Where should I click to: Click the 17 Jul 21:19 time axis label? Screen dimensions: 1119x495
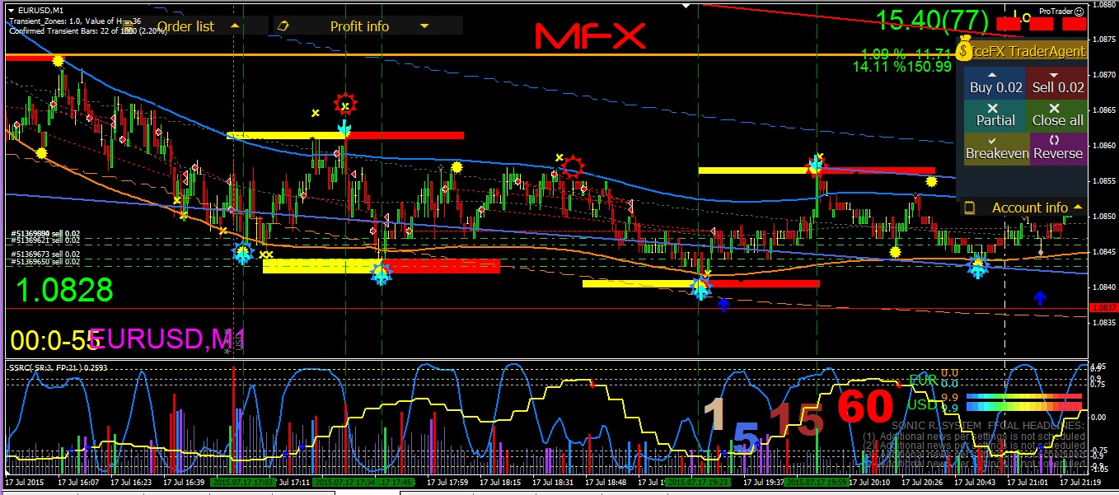tap(1080, 483)
